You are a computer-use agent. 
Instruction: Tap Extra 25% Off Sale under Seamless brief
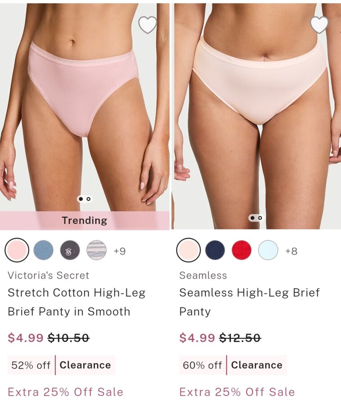coord(237,392)
